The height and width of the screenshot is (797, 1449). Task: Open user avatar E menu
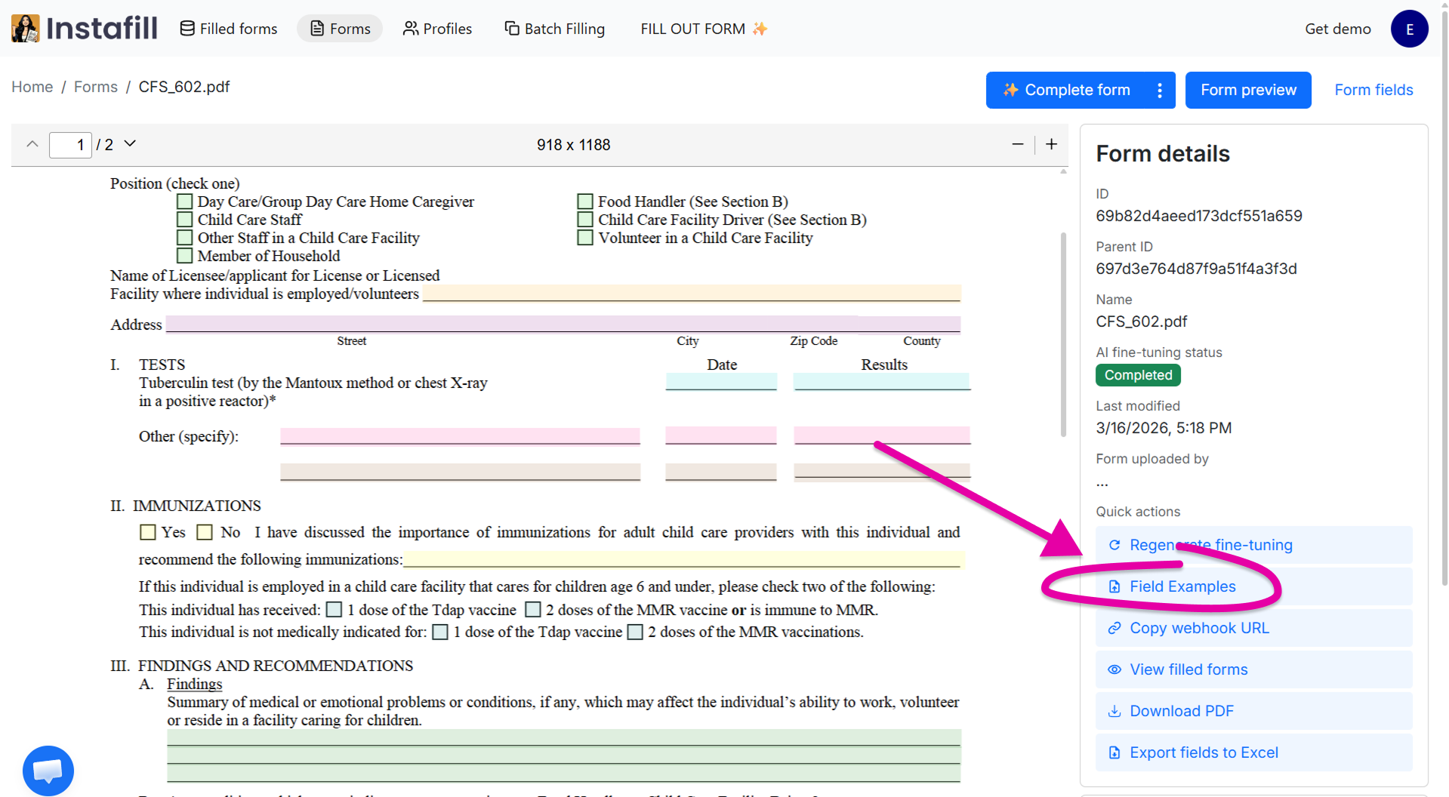click(x=1409, y=29)
